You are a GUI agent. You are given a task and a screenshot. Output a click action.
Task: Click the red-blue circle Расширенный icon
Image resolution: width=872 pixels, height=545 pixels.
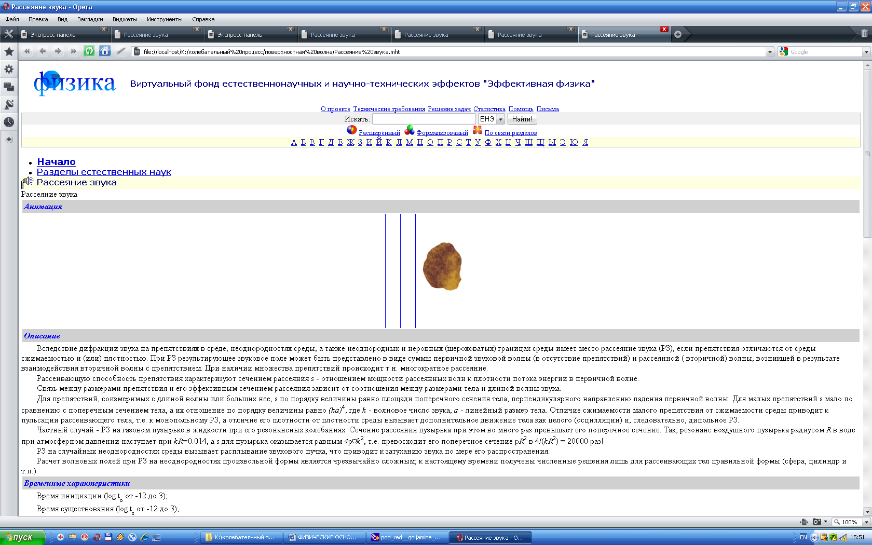(x=352, y=130)
